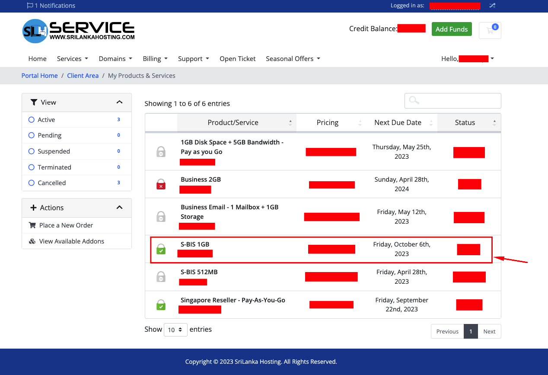Click Place a New Order link
548x375 pixels.
tap(66, 225)
